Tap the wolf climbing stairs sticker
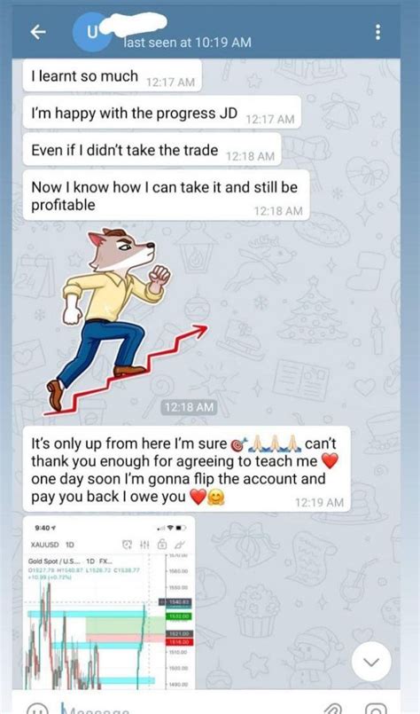 coord(125,321)
